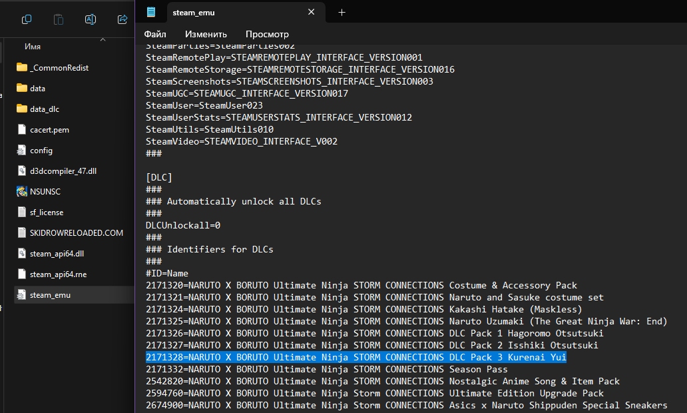Click the SteamUGC interface version line
687x413 pixels.
coord(247,93)
